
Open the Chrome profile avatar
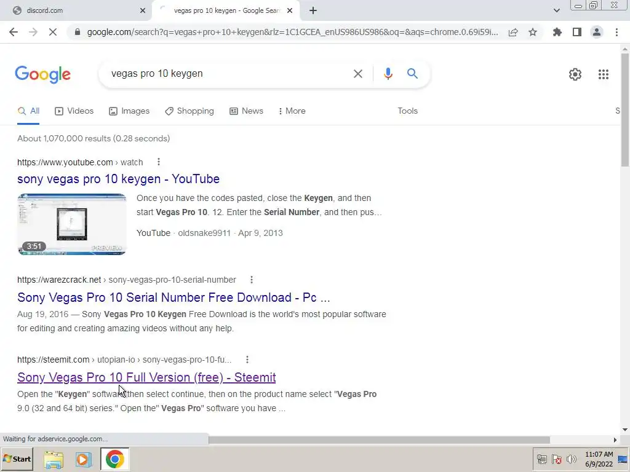click(597, 32)
